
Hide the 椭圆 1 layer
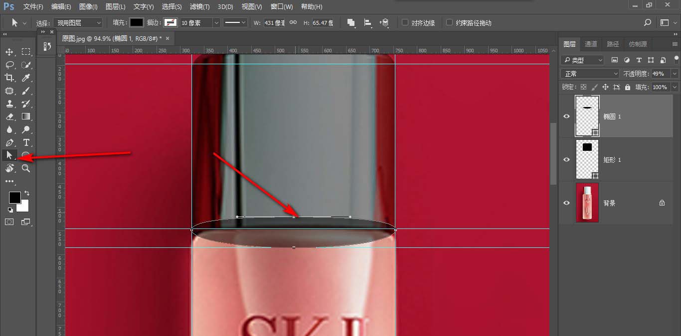pos(566,116)
